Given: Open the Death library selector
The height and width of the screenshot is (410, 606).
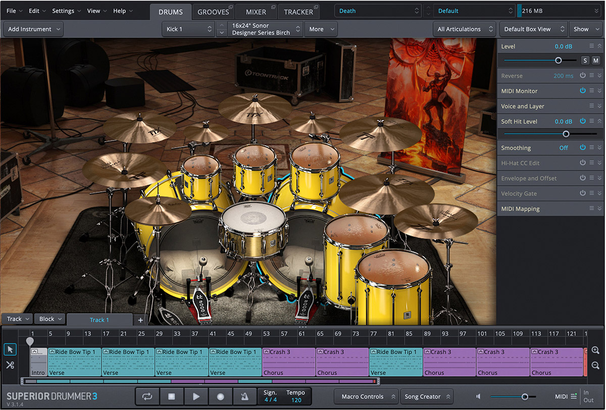Looking at the screenshot, I should pyautogui.click(x=378, y=11).
